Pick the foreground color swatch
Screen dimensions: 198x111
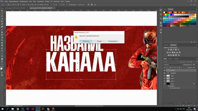point(1,68)
